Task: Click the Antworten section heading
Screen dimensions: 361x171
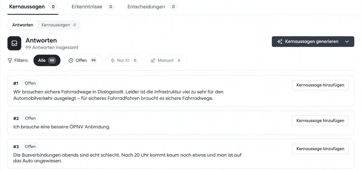Action: point(41,40)
